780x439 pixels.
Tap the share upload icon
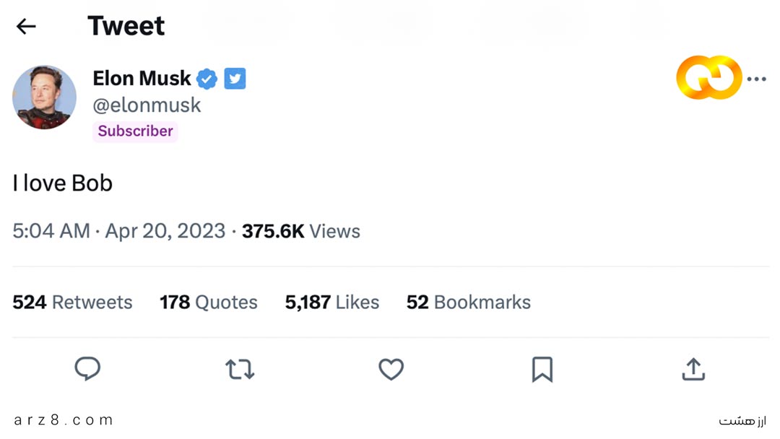point(693,369)
